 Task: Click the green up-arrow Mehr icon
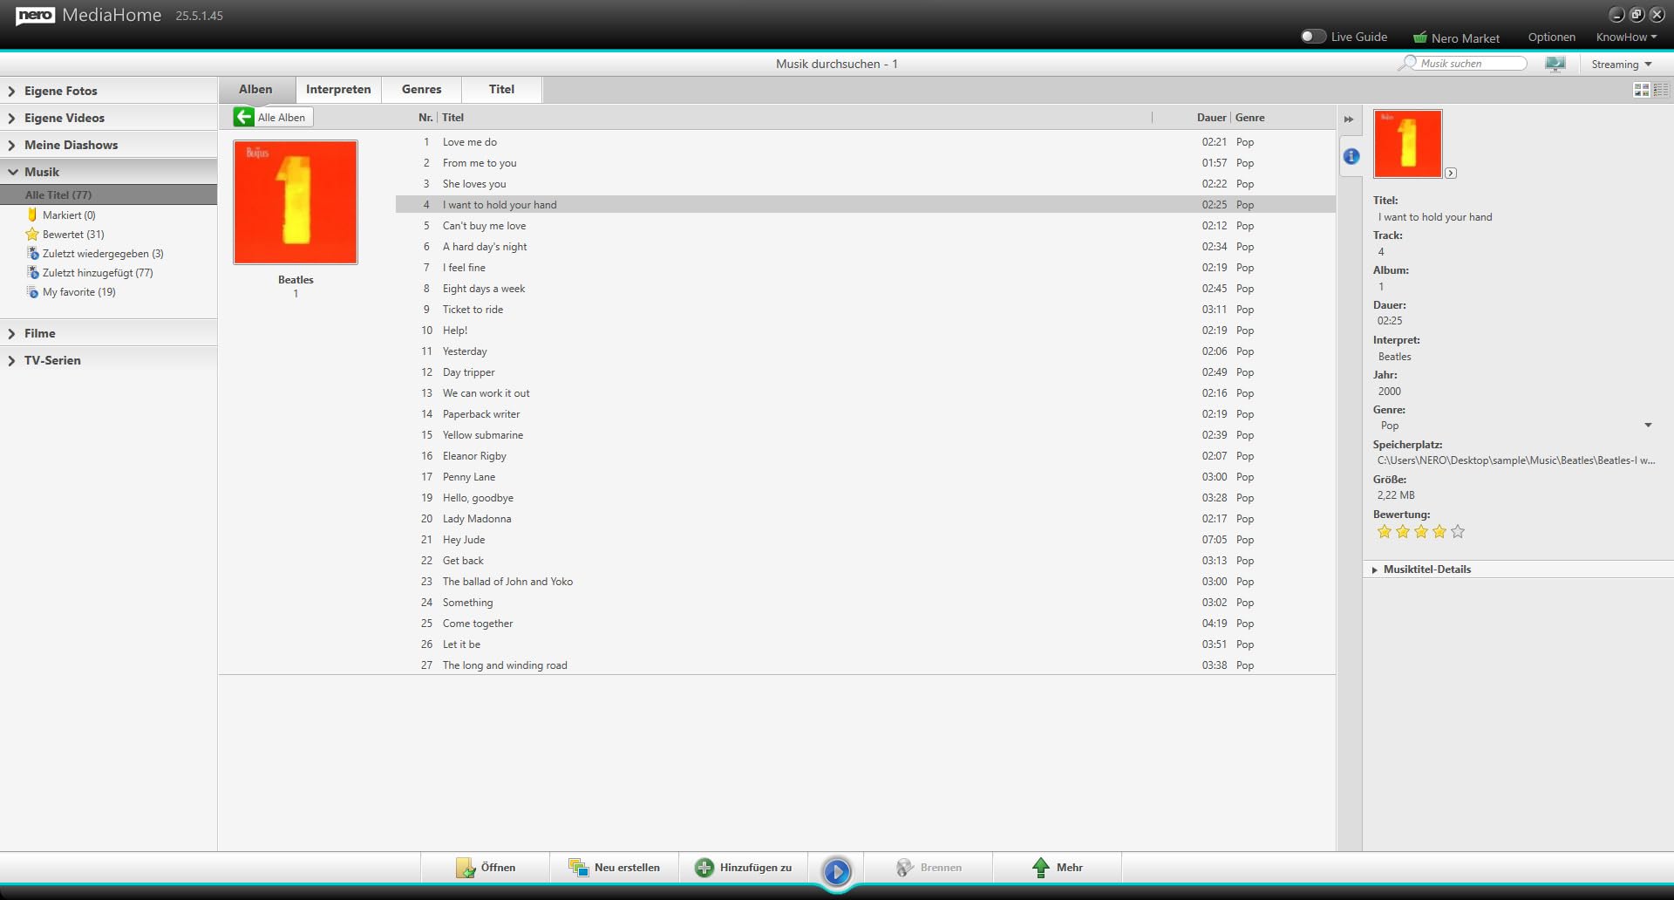[1041, 868]
